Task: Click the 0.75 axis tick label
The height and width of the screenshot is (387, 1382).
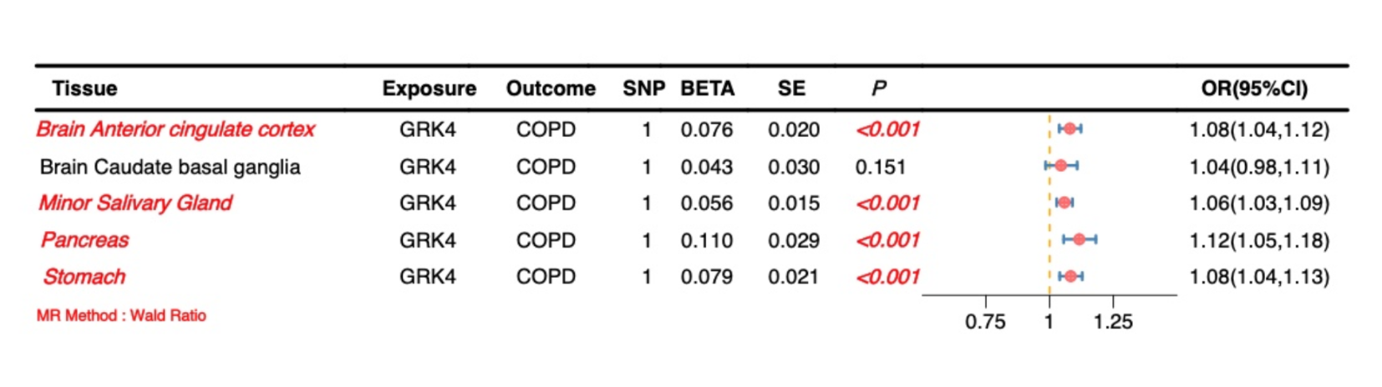Action: point(985,322)
